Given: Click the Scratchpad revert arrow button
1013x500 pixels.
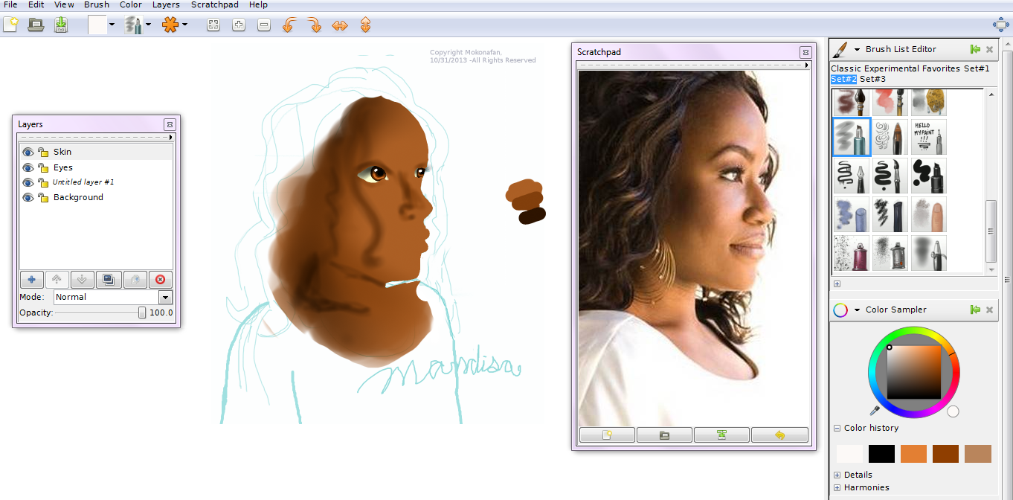Looking at the screenshot, I should (779, 435).
